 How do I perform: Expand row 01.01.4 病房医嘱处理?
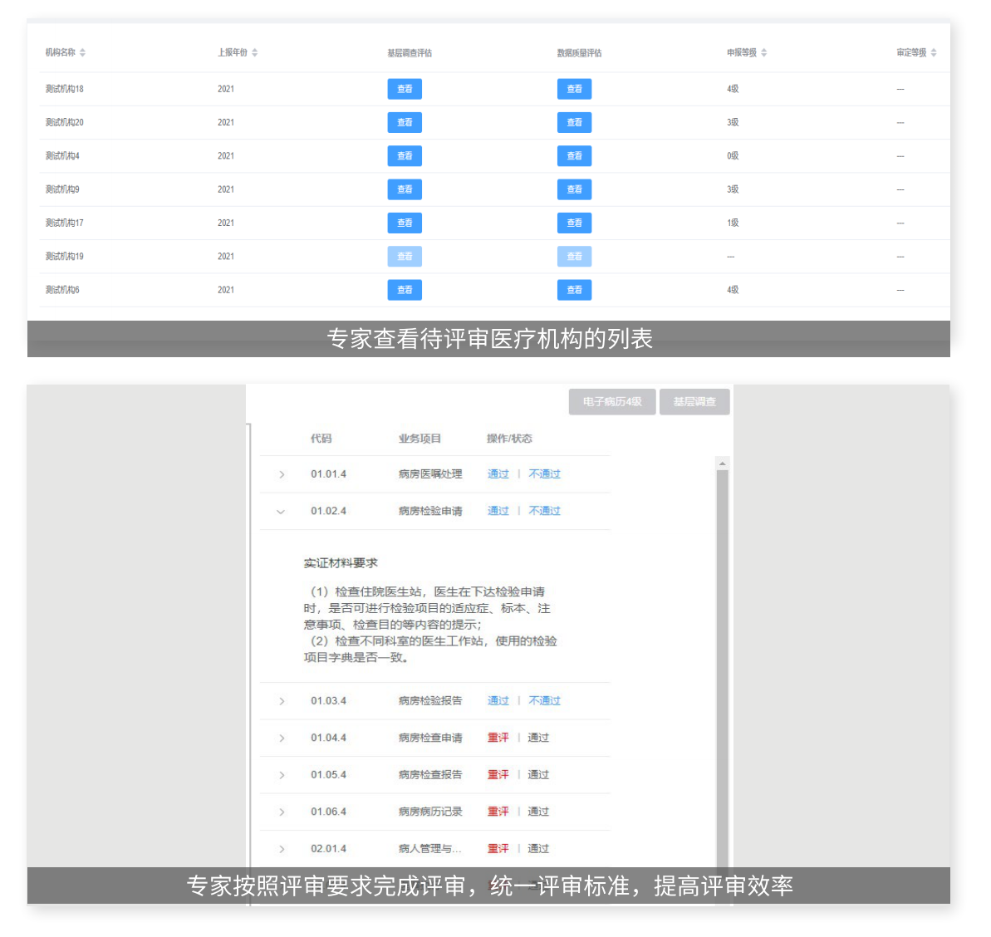coord(282,474)
